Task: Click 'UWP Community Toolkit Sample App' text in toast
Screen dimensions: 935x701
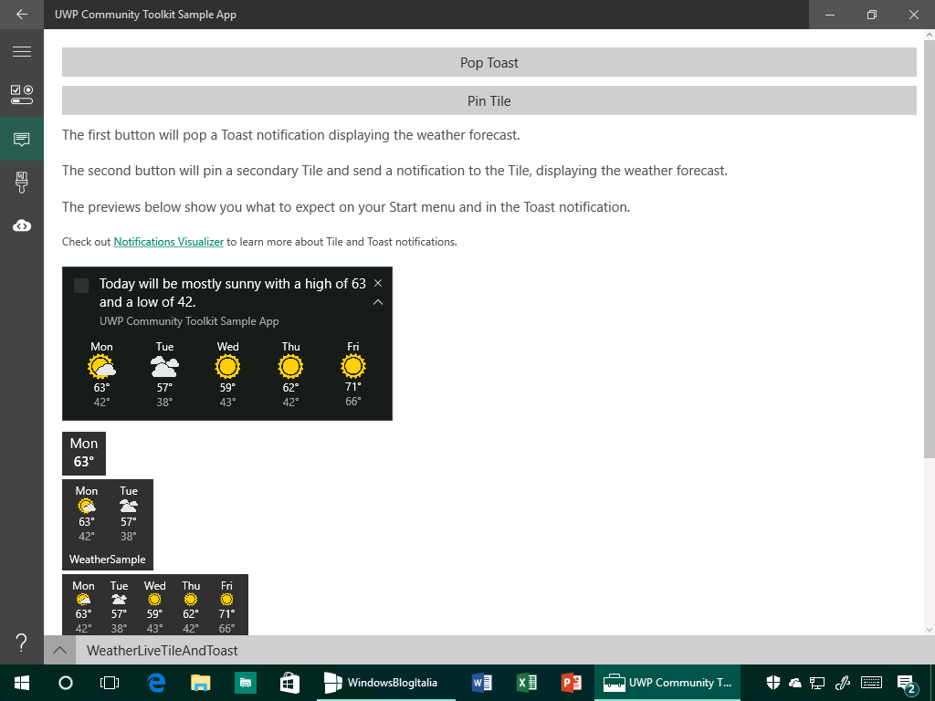Action: point(189,321)
